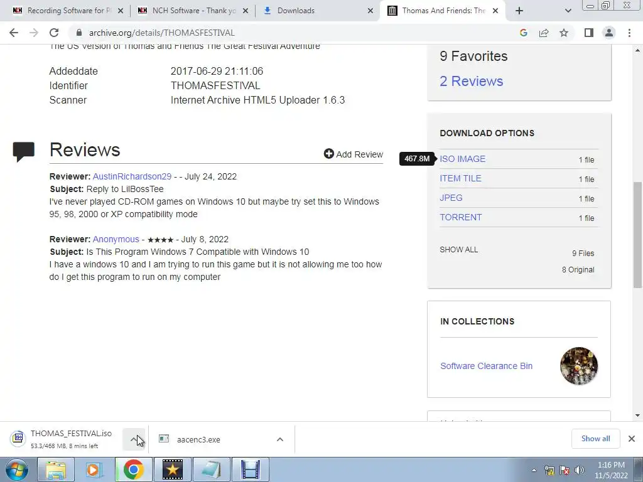Select the Thomas And Friends tab
643x482 pixels.
coord(443,11)
